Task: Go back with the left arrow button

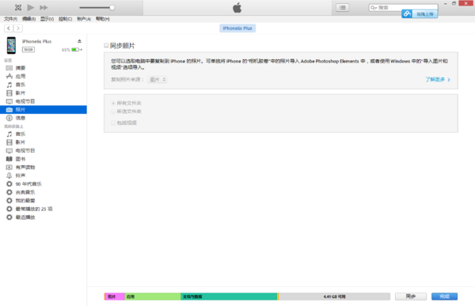Action: [x=9, y=28]
